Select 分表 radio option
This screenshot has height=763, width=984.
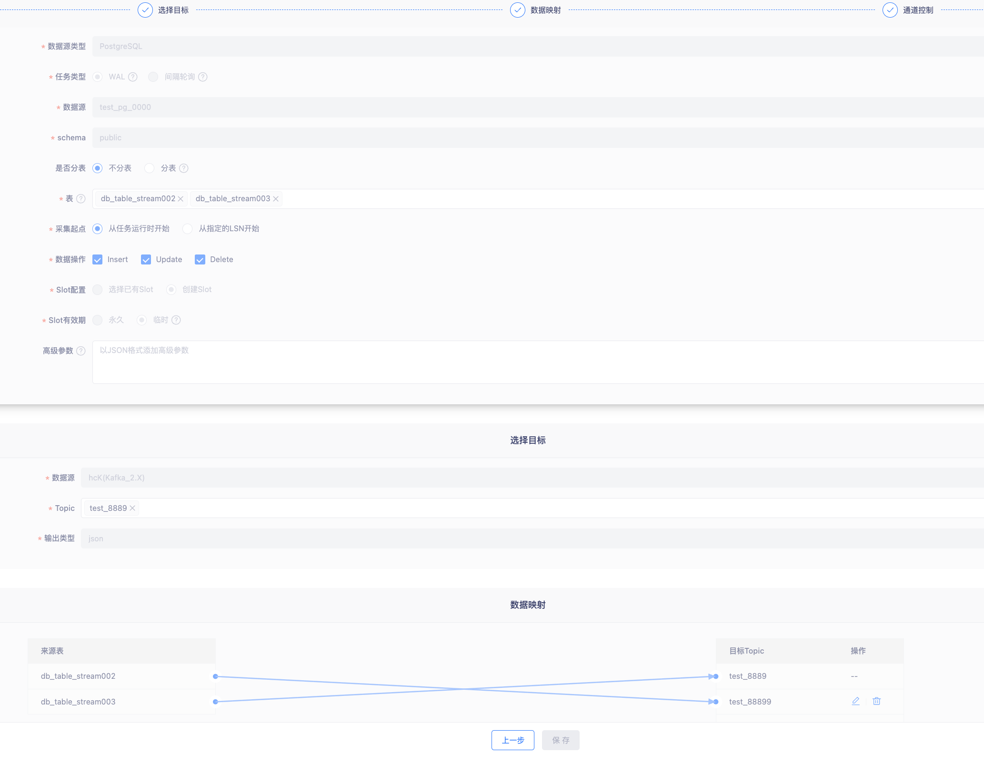[150, 168]
